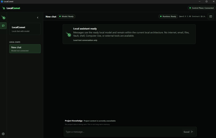The width and height of the screenshot is (216, 138).
Task: Click the LOCAL CHATS section heading
Action: click(x=14, y=42)
